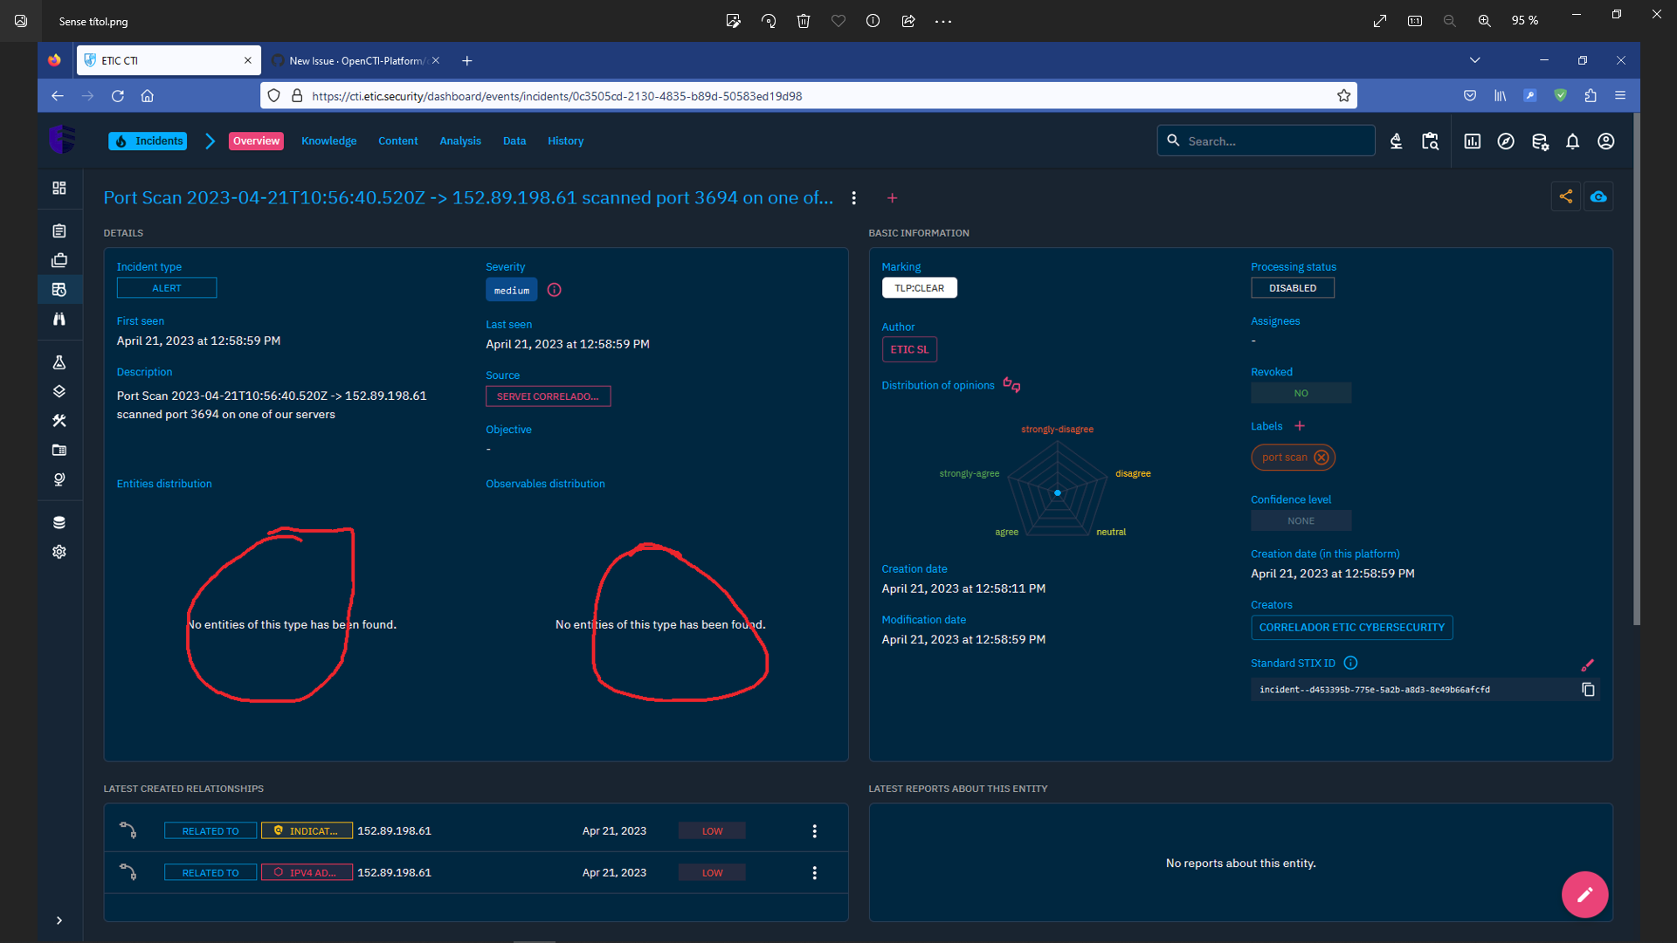Click the Investigations compass icon

(1506, 141)
